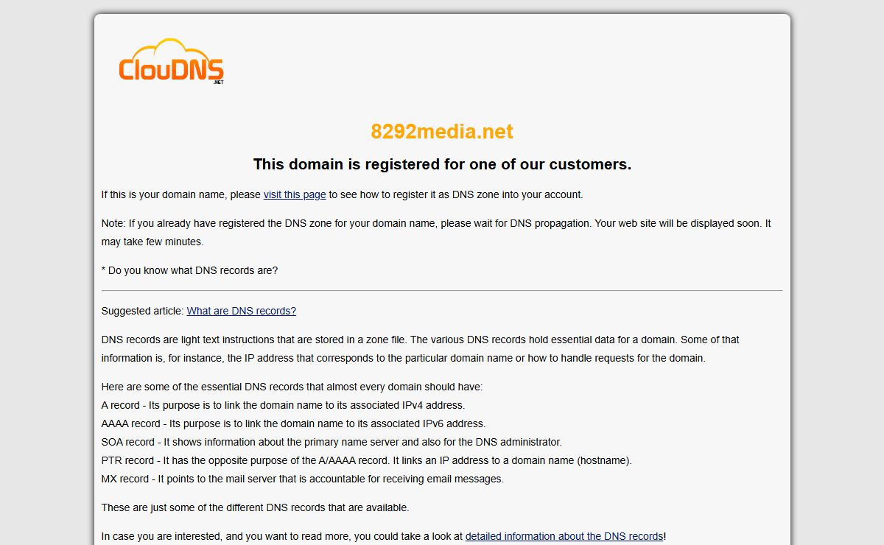Click the horizontal divider line
The width and height of the screenshot is (884, 545).
442,290
